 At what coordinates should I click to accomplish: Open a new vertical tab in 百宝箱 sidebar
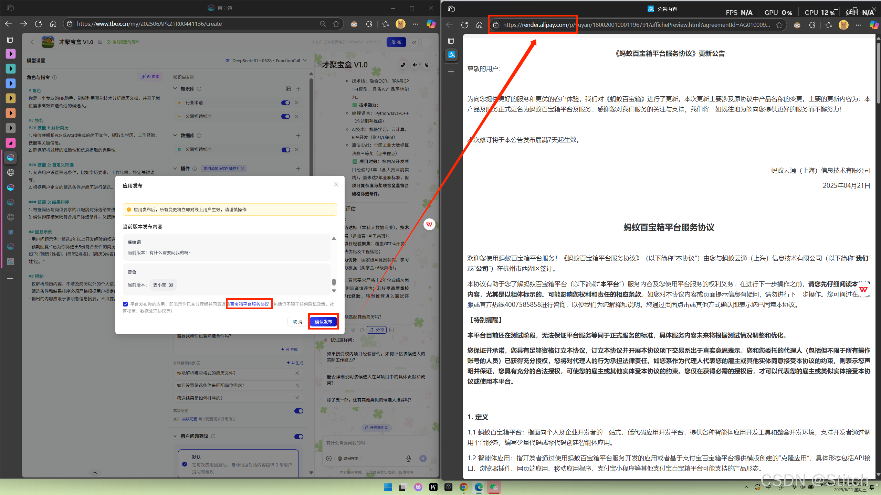coord(10,279)
